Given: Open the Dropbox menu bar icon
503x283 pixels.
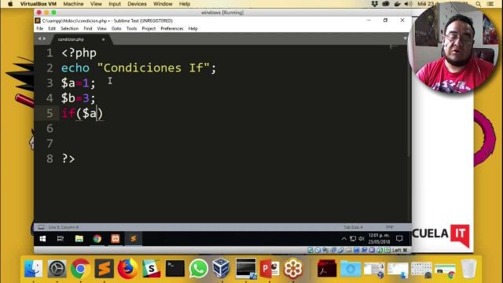Looking at the screenshot, I should click(374, 4).
